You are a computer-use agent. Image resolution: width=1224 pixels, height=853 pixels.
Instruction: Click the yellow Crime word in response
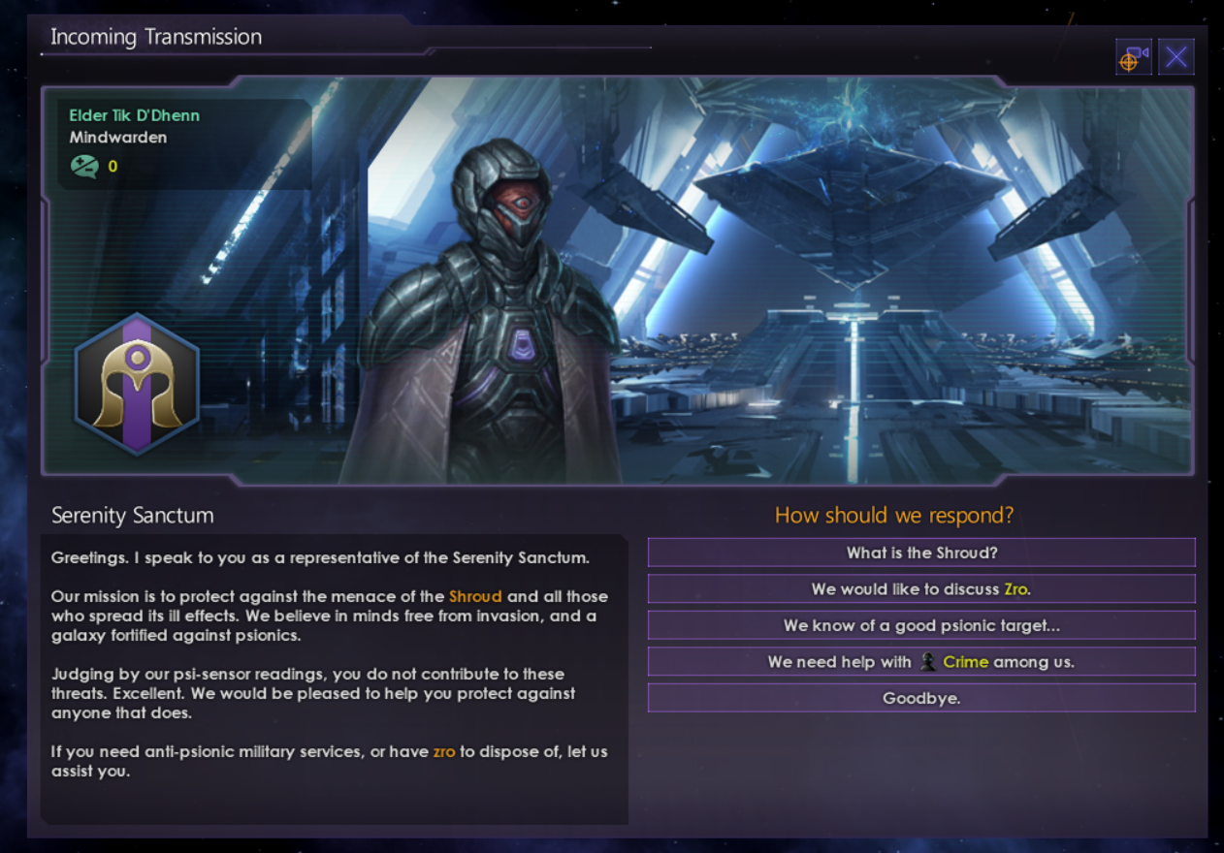point(965,661)
